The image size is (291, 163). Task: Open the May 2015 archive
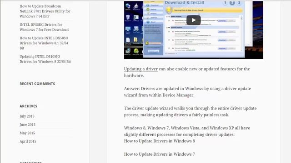[x=27, y=133]
